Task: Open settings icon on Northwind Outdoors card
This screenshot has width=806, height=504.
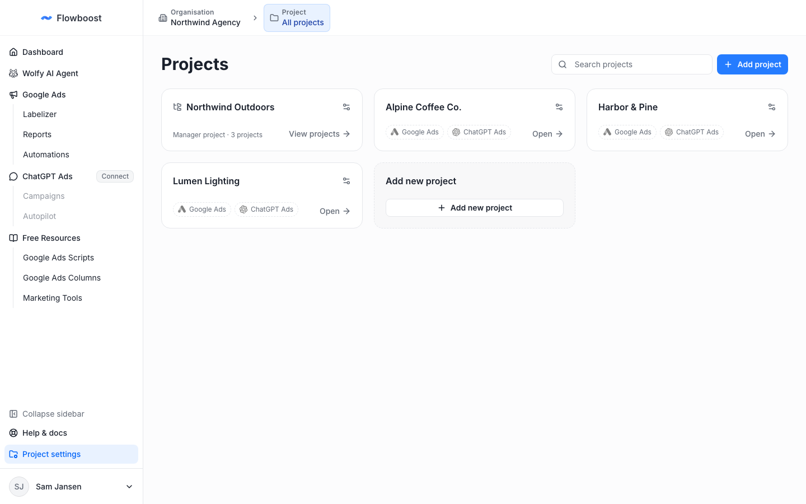Action: click(346, 107)
